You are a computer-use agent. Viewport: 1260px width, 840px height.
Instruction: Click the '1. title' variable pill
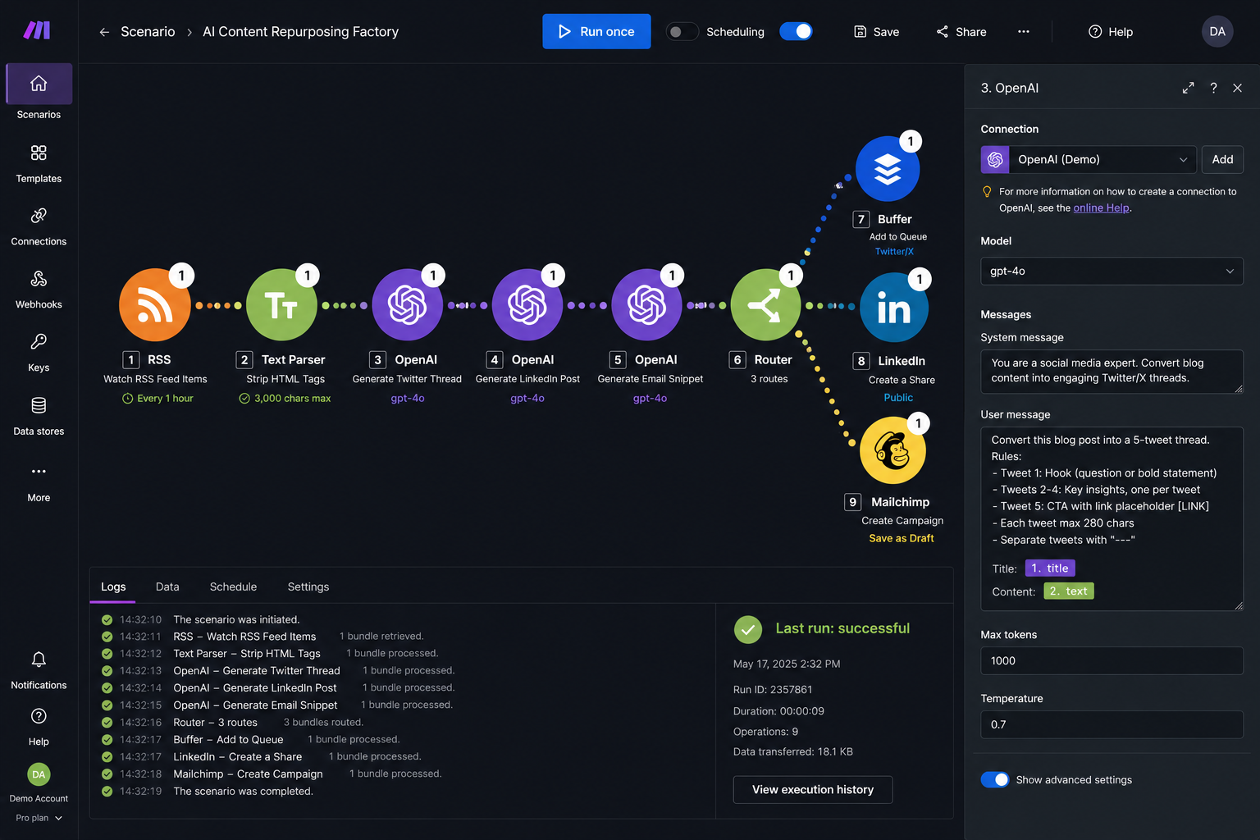pos(1050,568)
